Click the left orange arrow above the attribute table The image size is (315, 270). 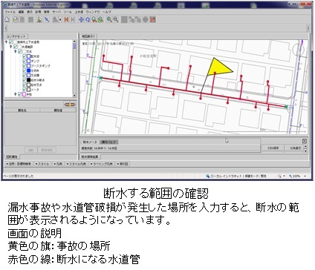(x=66, y=105)
